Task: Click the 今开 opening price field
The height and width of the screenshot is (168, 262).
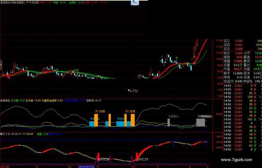Action: click(253, 53)
